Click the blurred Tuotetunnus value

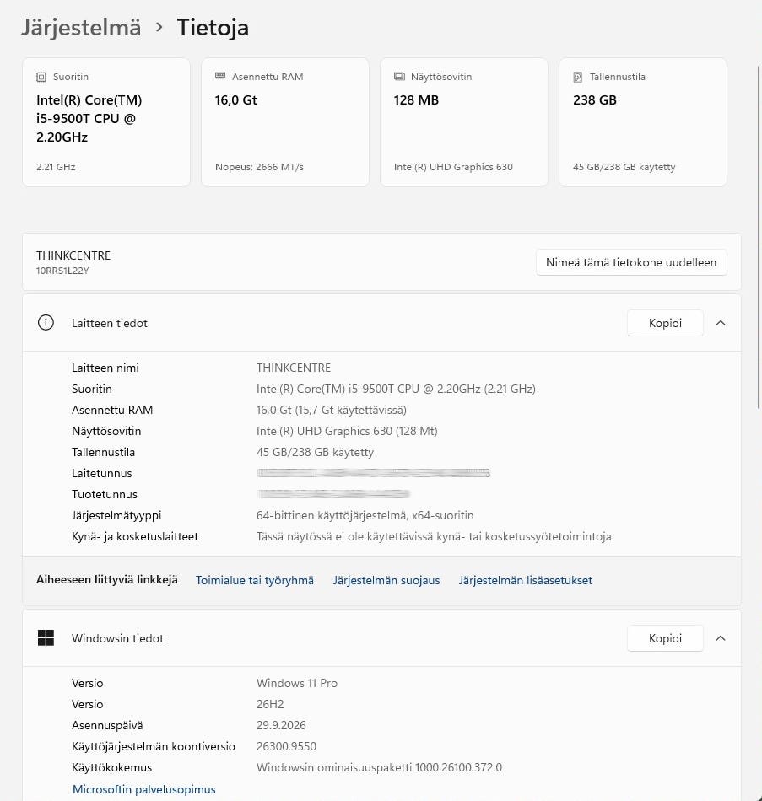click(x=333, y=494)
